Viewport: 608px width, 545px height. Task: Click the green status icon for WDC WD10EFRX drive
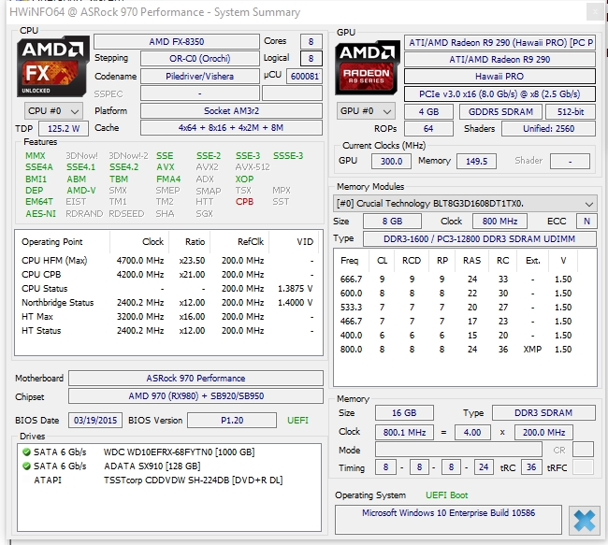(x=26, y=452)
